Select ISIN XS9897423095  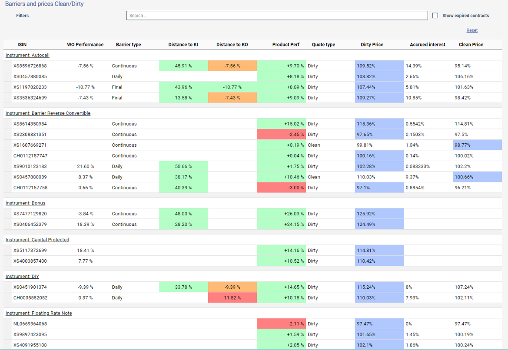click(30, 334)
